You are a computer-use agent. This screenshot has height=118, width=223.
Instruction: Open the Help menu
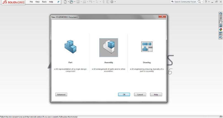(x=51, y=2)
